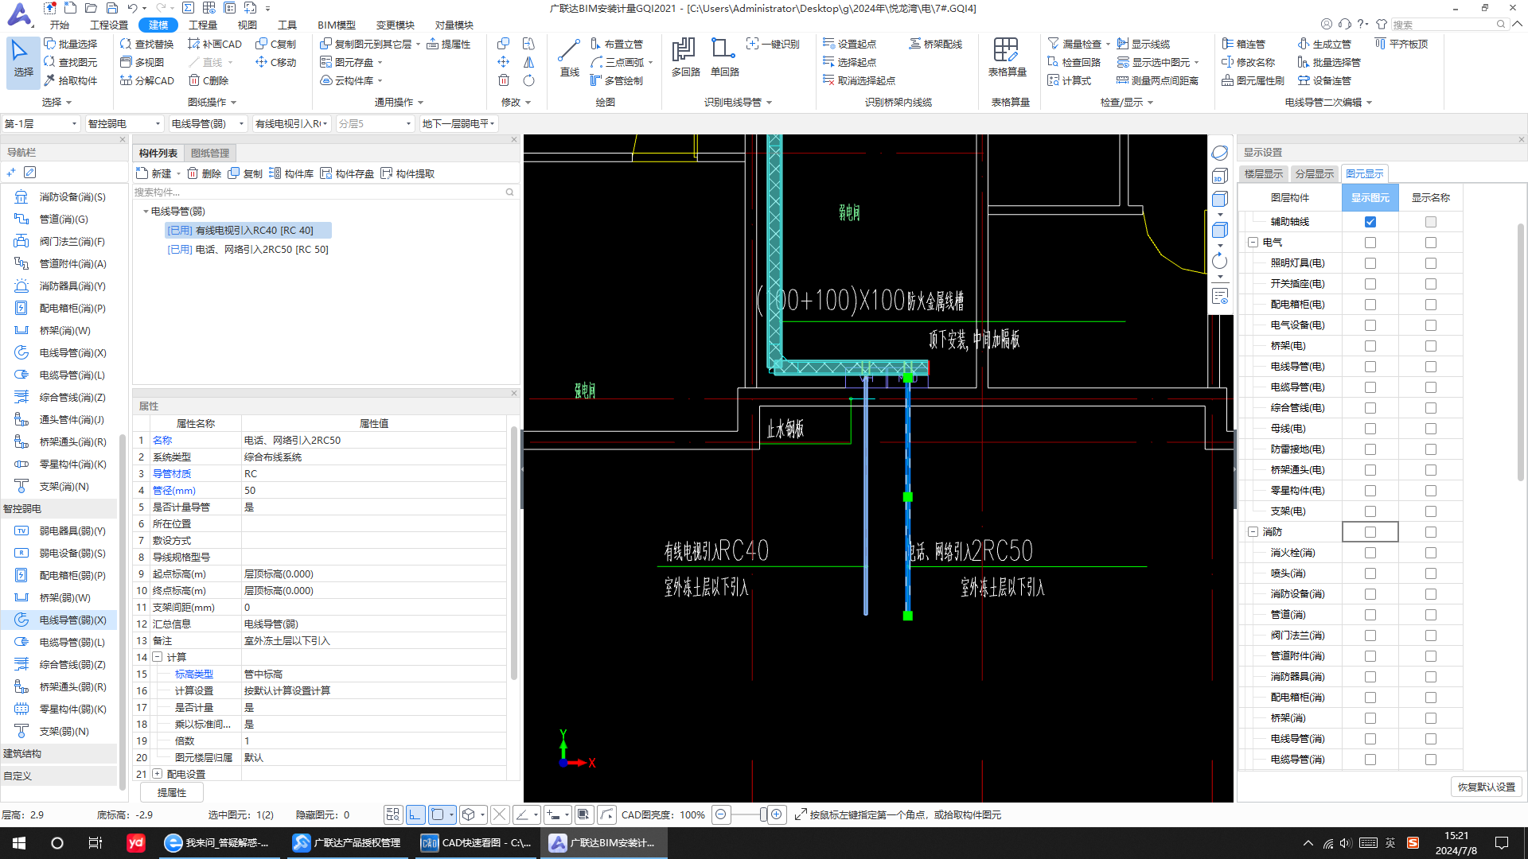Click zoom-in plus icon for CAD brightness
The image size is (1528, 859).
point(777,814)
